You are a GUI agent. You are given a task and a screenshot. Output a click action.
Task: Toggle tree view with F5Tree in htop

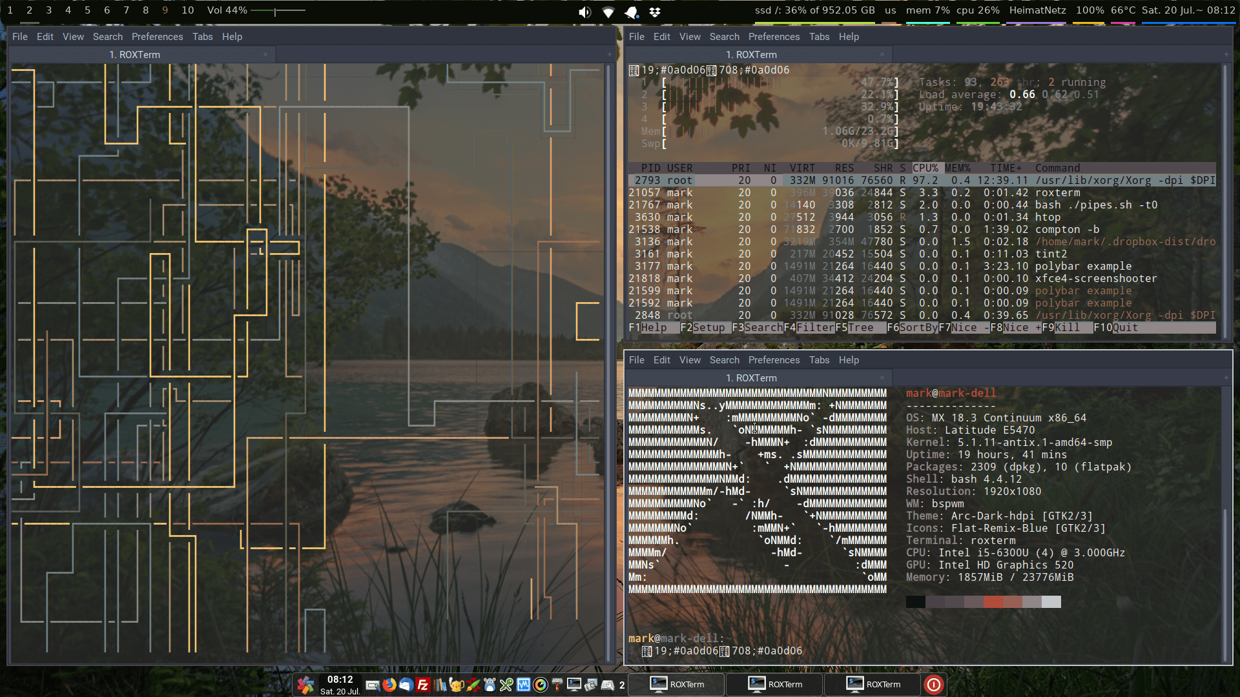pyautogui.click(x=858, y=328)
